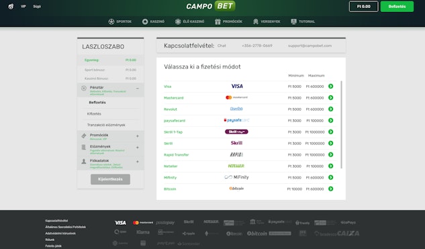Select the Neteller logo in payment list

236,166
